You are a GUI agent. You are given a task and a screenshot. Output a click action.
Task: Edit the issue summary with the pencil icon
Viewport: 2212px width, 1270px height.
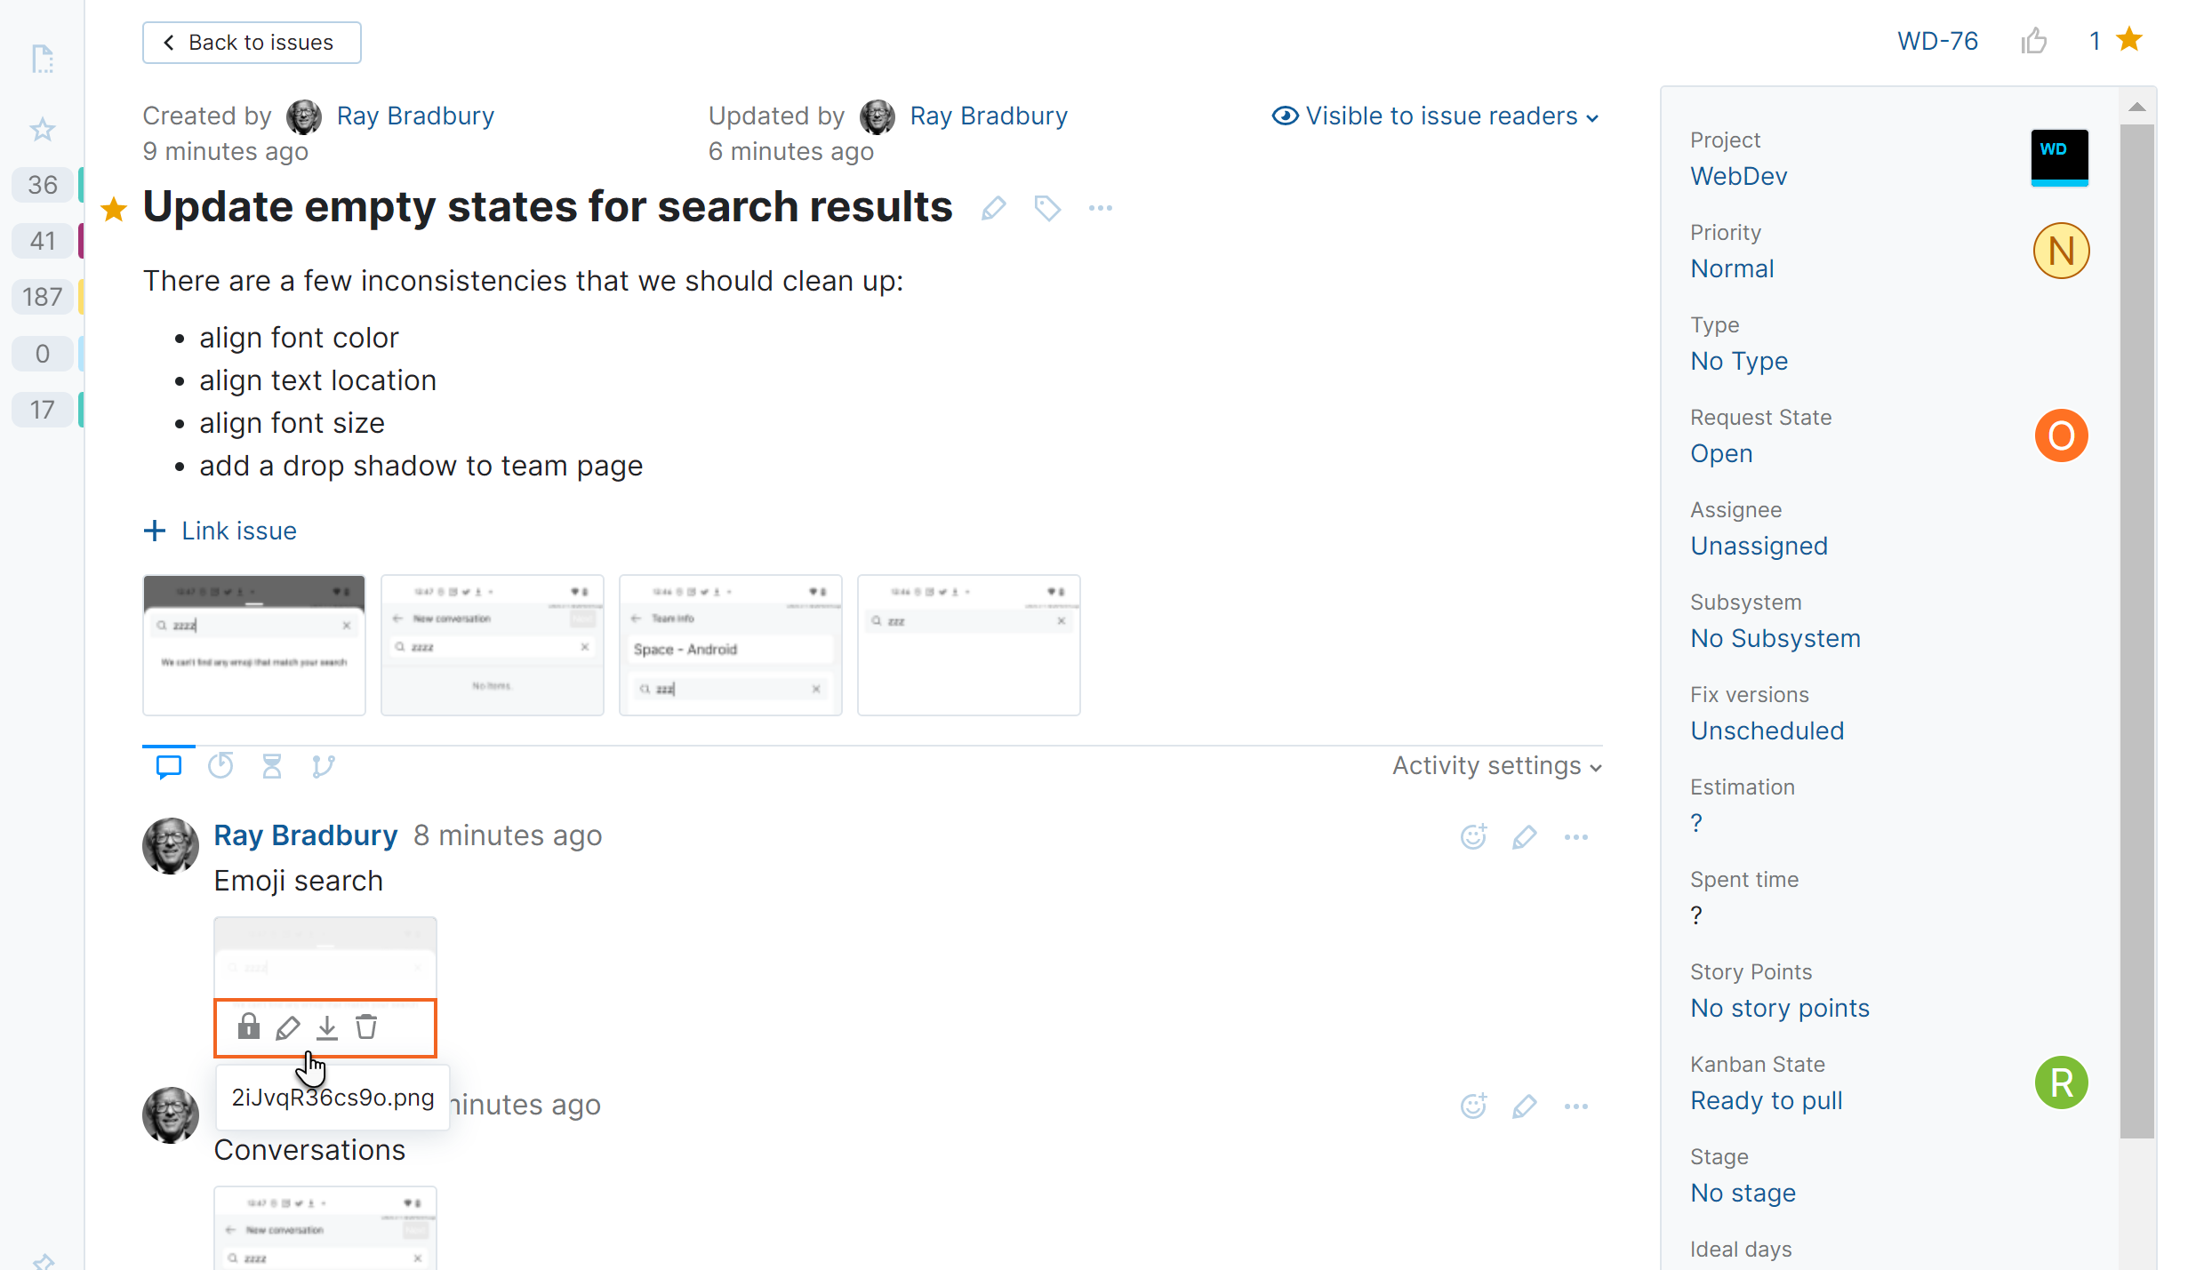pyautogui.click(x=993, y=208)
